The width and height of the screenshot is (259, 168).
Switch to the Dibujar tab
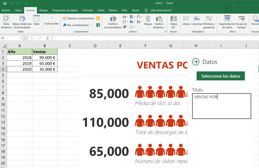(44, 10)
